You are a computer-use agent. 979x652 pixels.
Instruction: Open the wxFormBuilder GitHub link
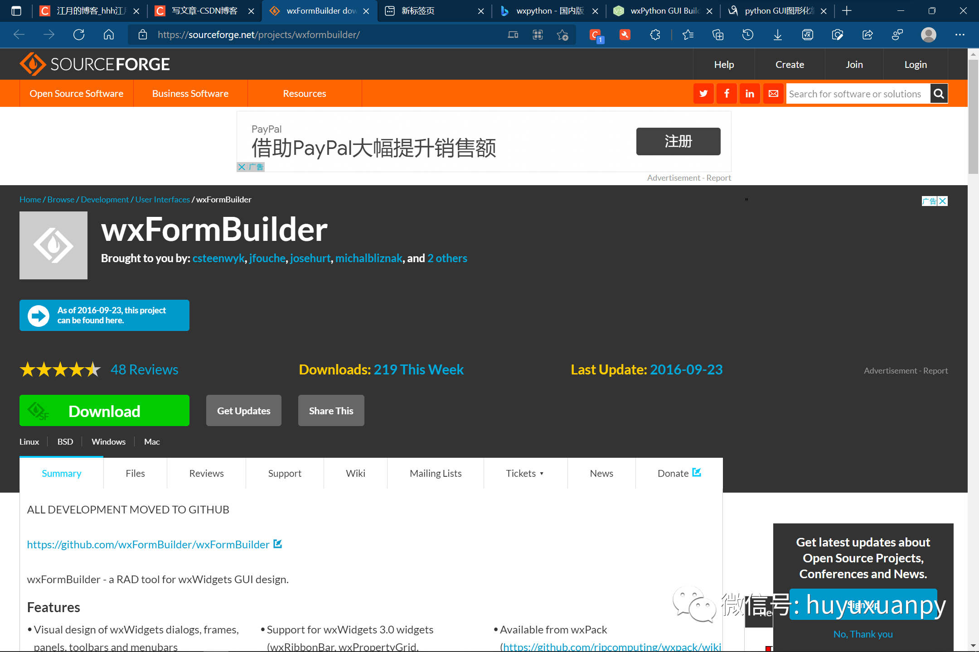pos(148,545)
